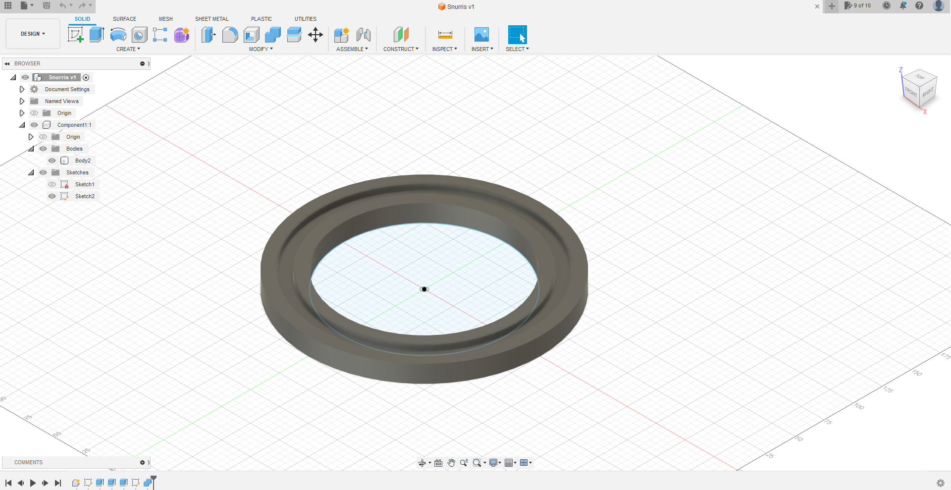Expand Named Views node
951x490 pixels.
(22, 101)
